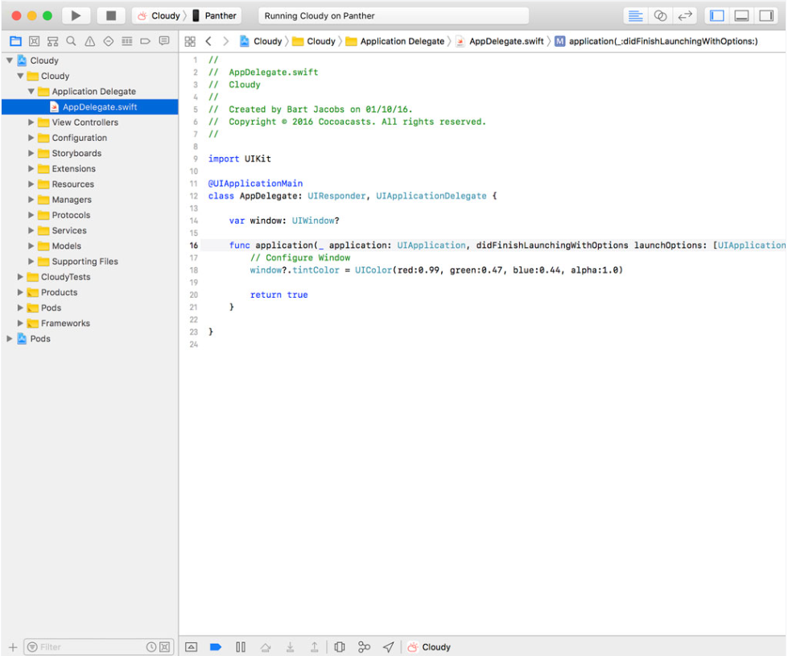Toggle breakpoints with the blue breakpoint button
The height and width of the screenshot is (656, 788).
pos(215,646)
